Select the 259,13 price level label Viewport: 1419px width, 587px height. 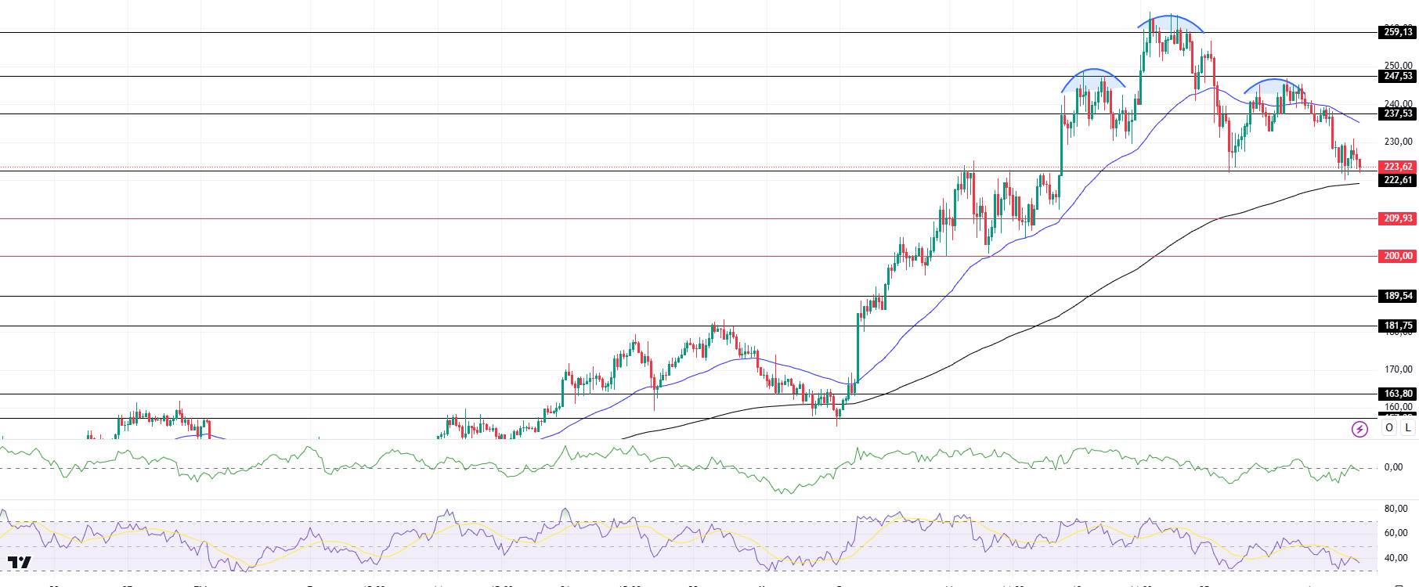tap(1398, 32)
